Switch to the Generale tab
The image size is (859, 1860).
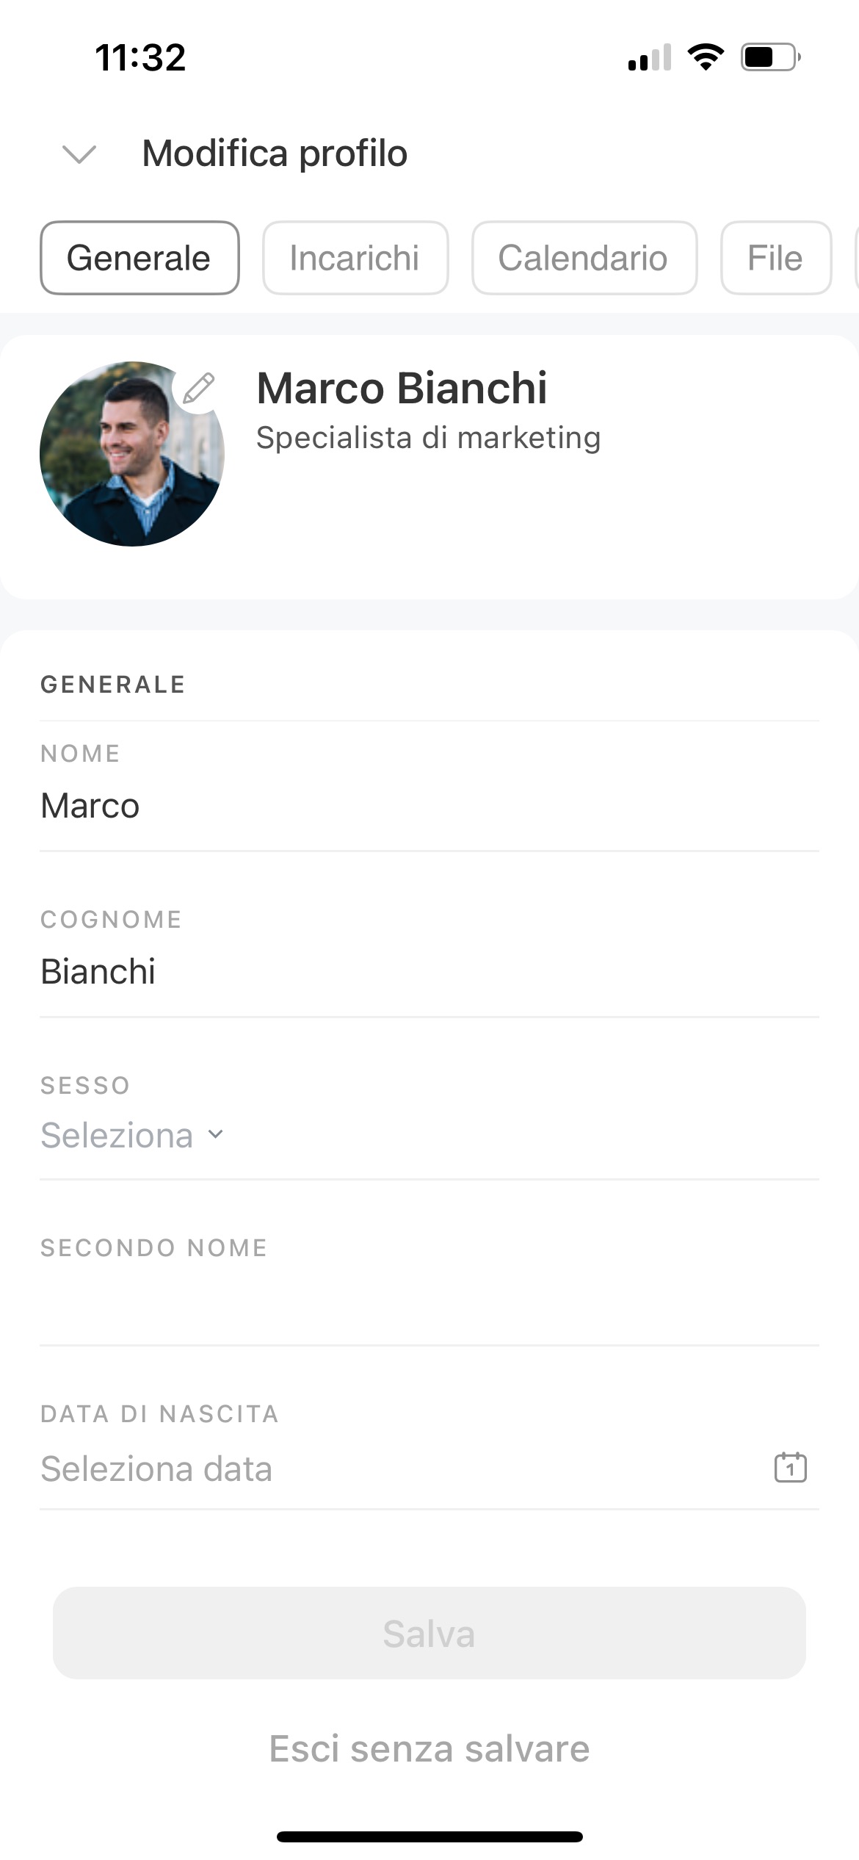coord(139,258)
